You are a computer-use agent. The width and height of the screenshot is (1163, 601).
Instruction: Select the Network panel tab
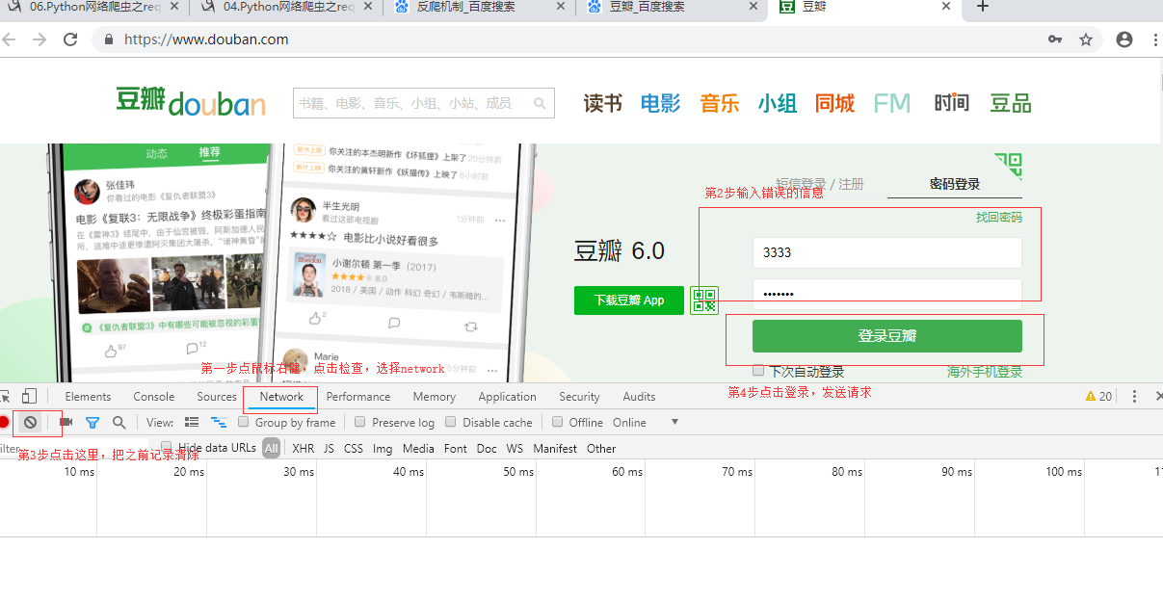(281, 396)
